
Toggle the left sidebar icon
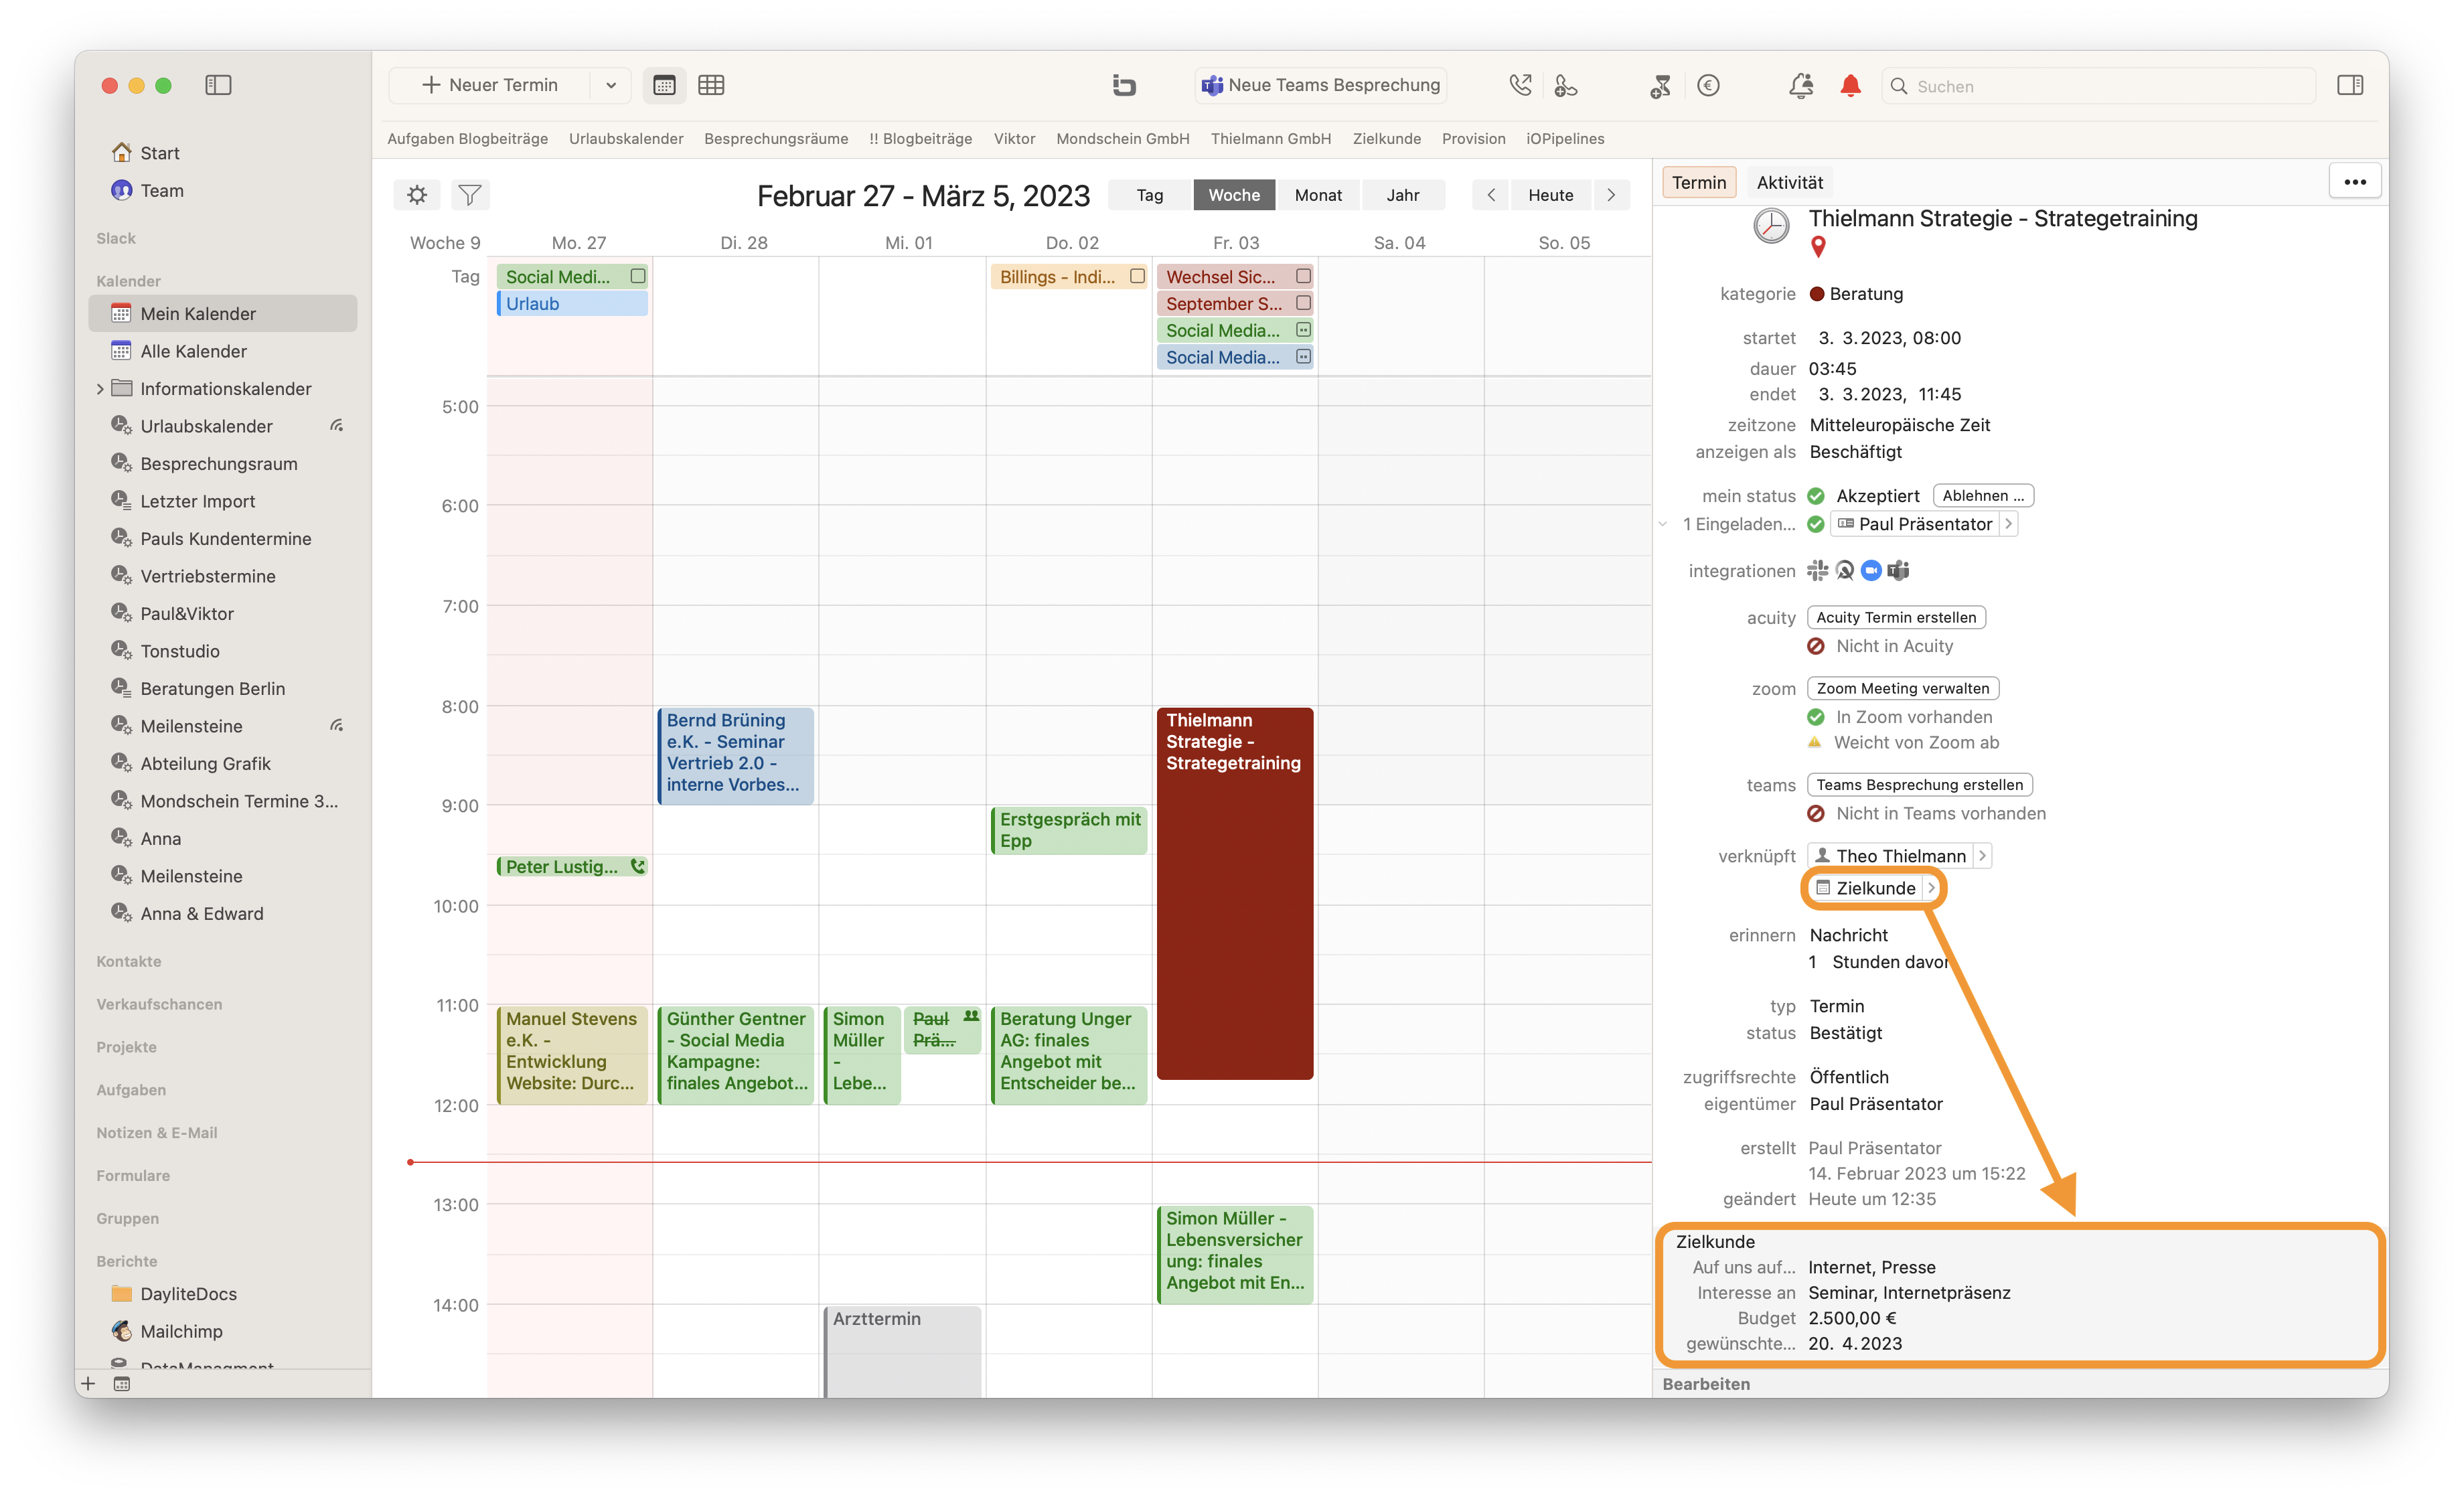pyautogui.click(x=218, y=85)
